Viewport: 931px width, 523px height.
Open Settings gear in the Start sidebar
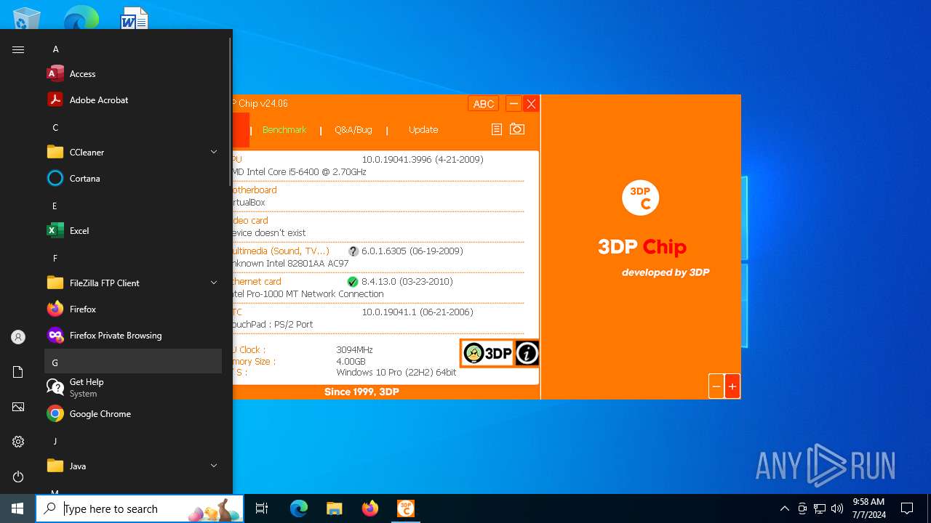coord(18,442)
